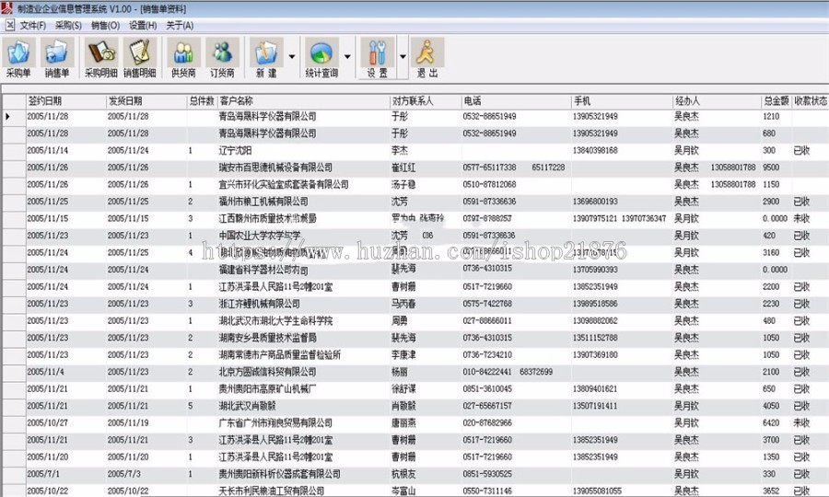Viewport: 829px width, 497px height.
Task: Open 销售明细 sales details
Action: coord(140,59)
